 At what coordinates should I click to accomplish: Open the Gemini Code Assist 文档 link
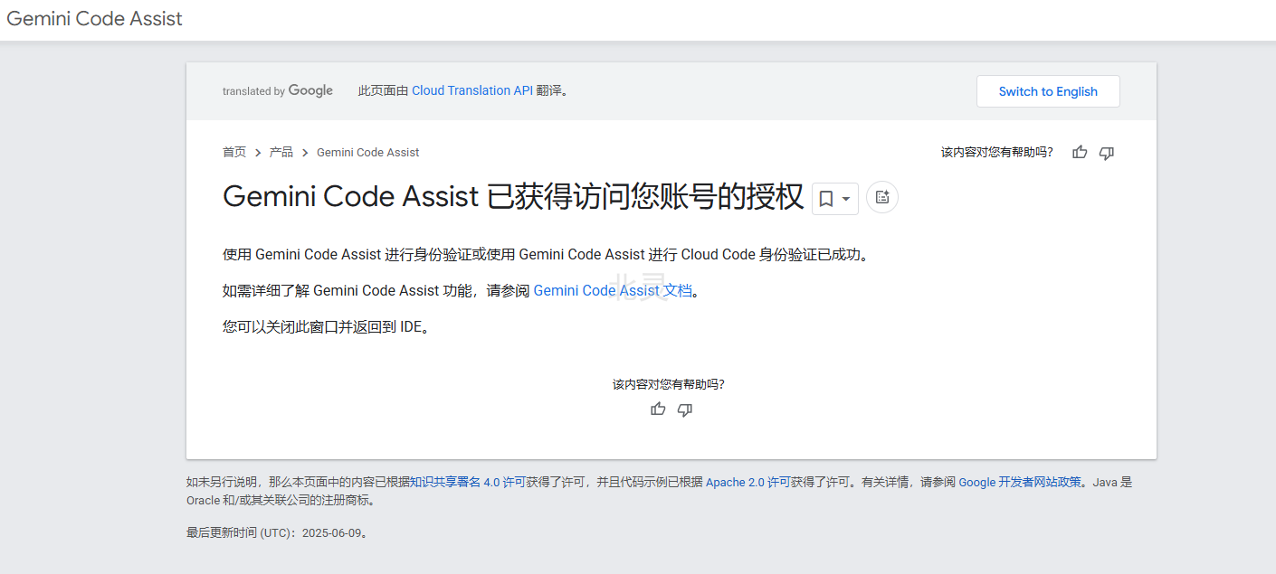[613, 291]
